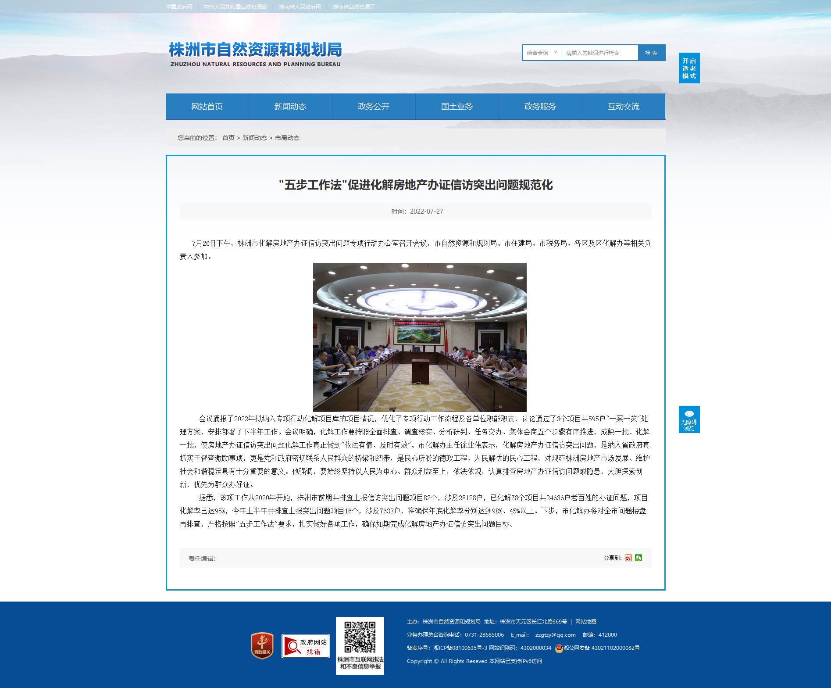831x688 pixels.
Task: Open the 新闻动态 navigation menu item
Action: (290, 106)
